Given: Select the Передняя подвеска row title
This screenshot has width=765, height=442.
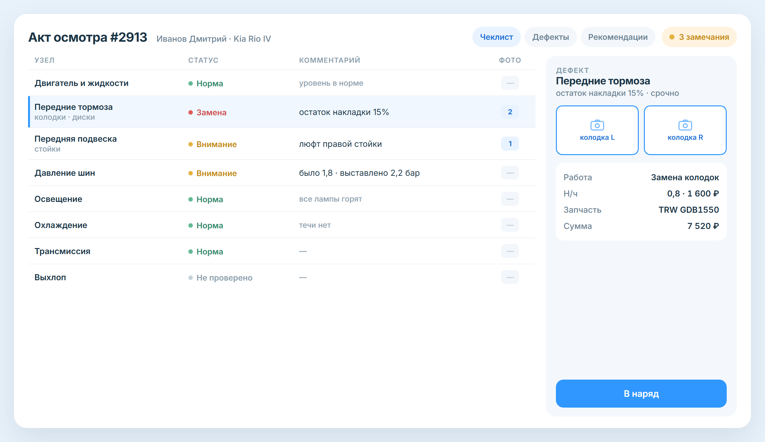Looking at the screenshot, I should (76, 139).
